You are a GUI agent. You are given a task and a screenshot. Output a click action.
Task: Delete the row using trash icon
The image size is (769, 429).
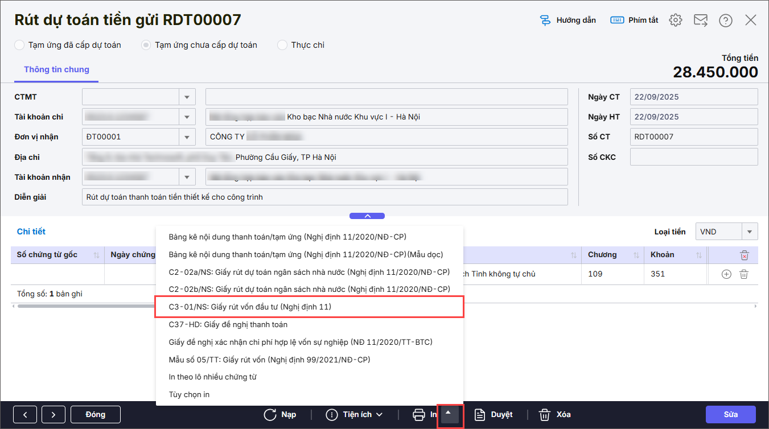pyautogui.click(x=743, y=274)
